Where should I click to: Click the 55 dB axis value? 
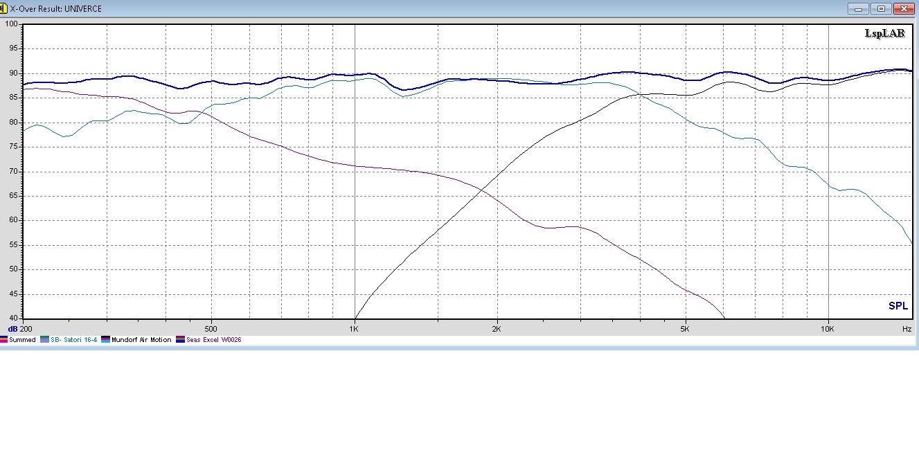[x=13, y=245]
